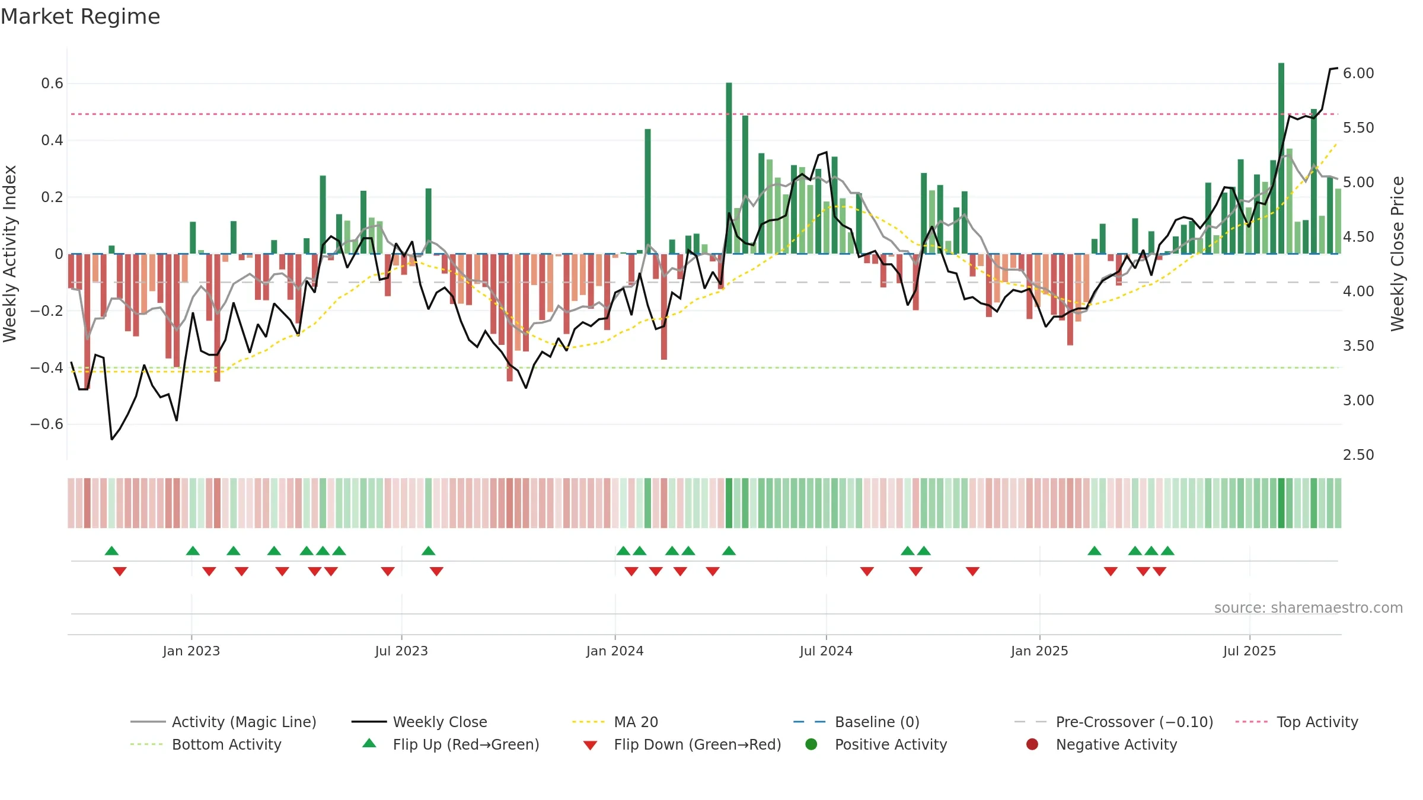Image resolution: width=1423 pixels, height=800 pixels.
Task: Click the Jan 2023 x-axis label
Action: pos(191,651)
